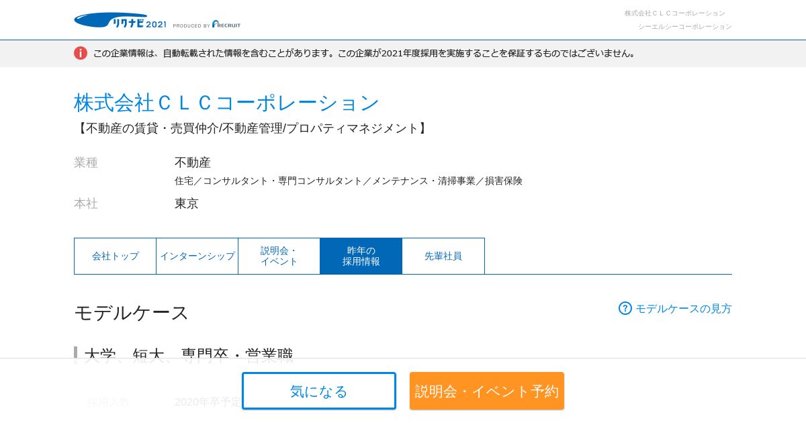
Task: Click company title 株式会社ＣＬＣコーポレーション
Action: (x=227, y=103)
